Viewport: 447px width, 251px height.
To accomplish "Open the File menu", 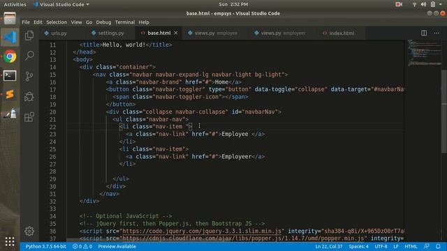I will (x=26, y=22).
